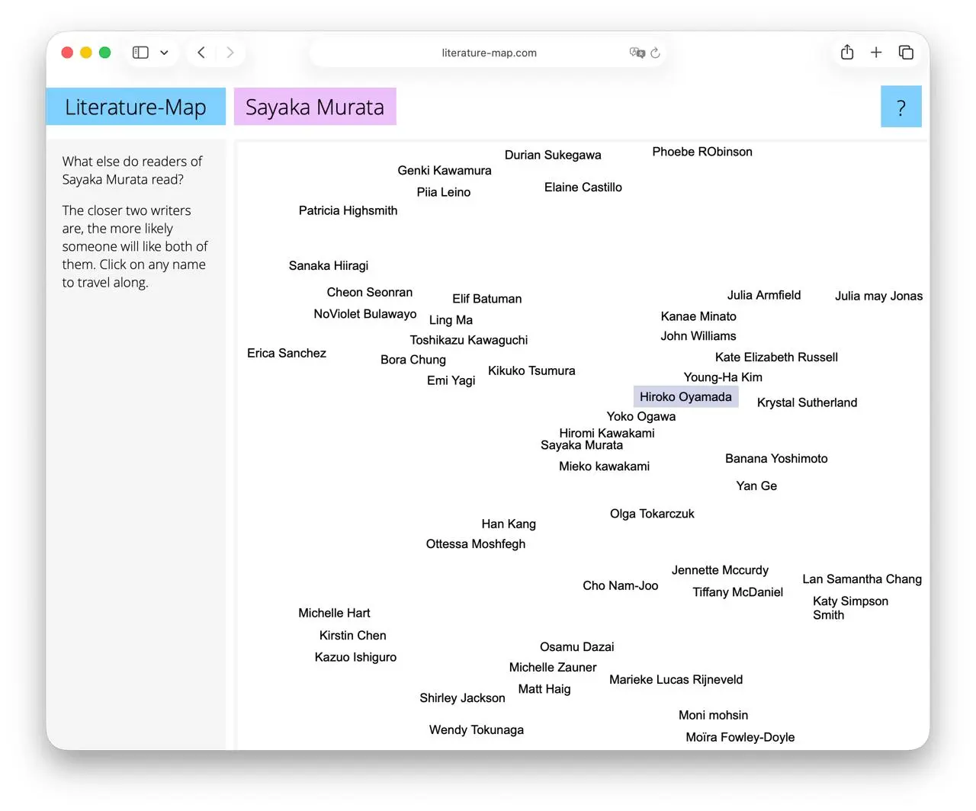
Task: Follow the Kate Elizabeth Russell link
Action: point(776,357)
